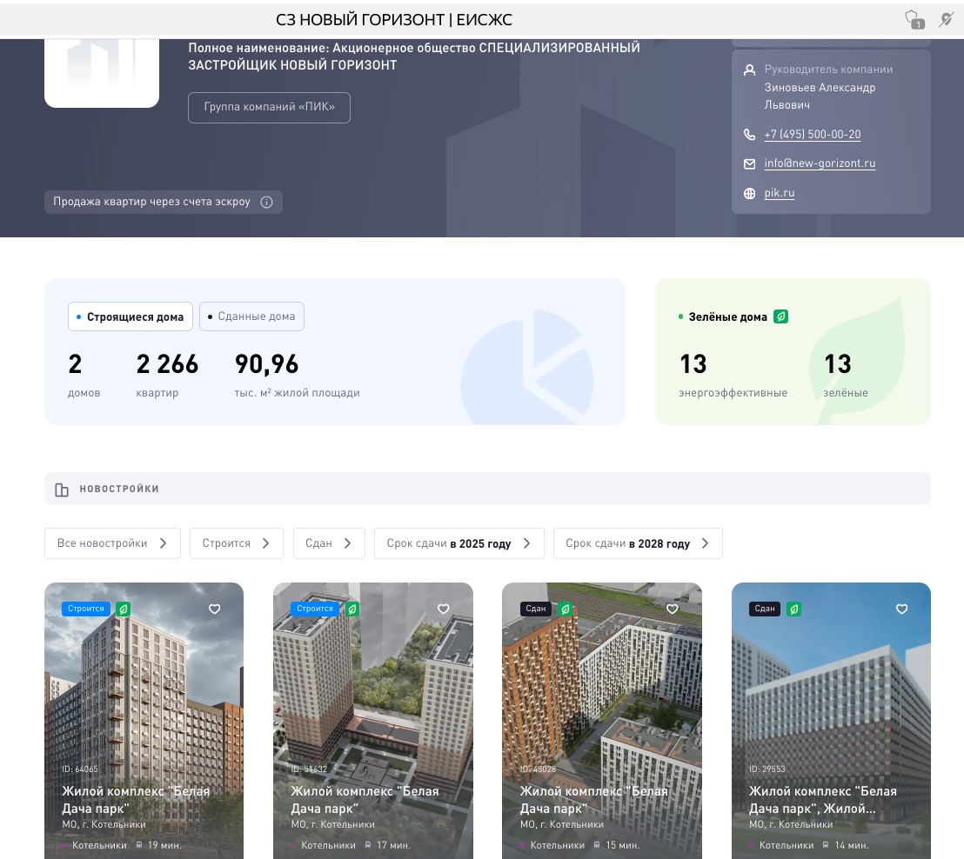Open the Сдан filter chip
Image resolution: width=964 pixels, height=859 pixels.
point(329,543)
